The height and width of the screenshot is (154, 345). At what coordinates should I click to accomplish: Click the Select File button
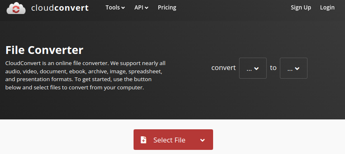[x=173, y=140]
